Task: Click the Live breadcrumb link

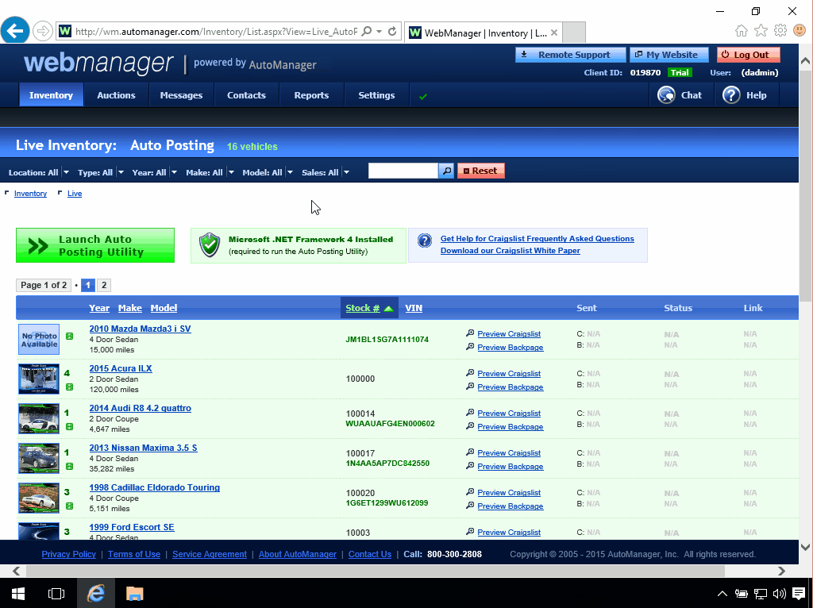Action: click(x=75, y=194)
